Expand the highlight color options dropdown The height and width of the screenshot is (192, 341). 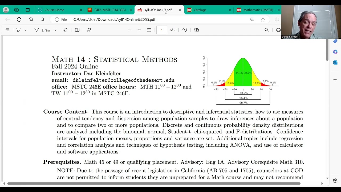25,30
